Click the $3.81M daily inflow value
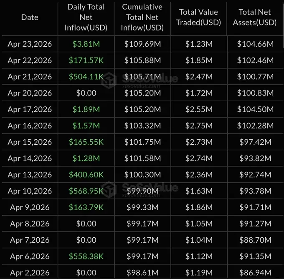 [x=86, y=44]
